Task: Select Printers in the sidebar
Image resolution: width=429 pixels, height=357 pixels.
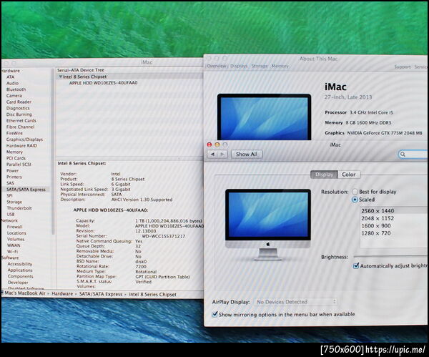Action: (x=14, y=177)
